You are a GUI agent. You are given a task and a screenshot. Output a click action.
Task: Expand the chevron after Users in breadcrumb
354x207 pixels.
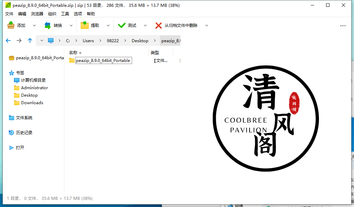click(100, 41)
